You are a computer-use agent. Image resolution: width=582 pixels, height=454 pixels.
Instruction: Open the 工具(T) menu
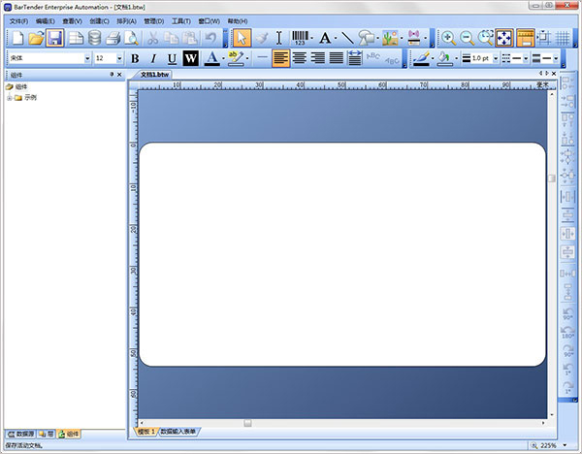[180, 20]
